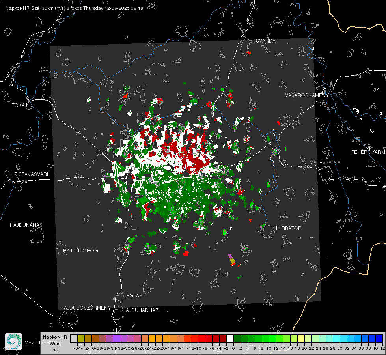This screenshot has width=386, height=355.
Task: Click the Napkor-HR legend title
Action: [55, 337]
